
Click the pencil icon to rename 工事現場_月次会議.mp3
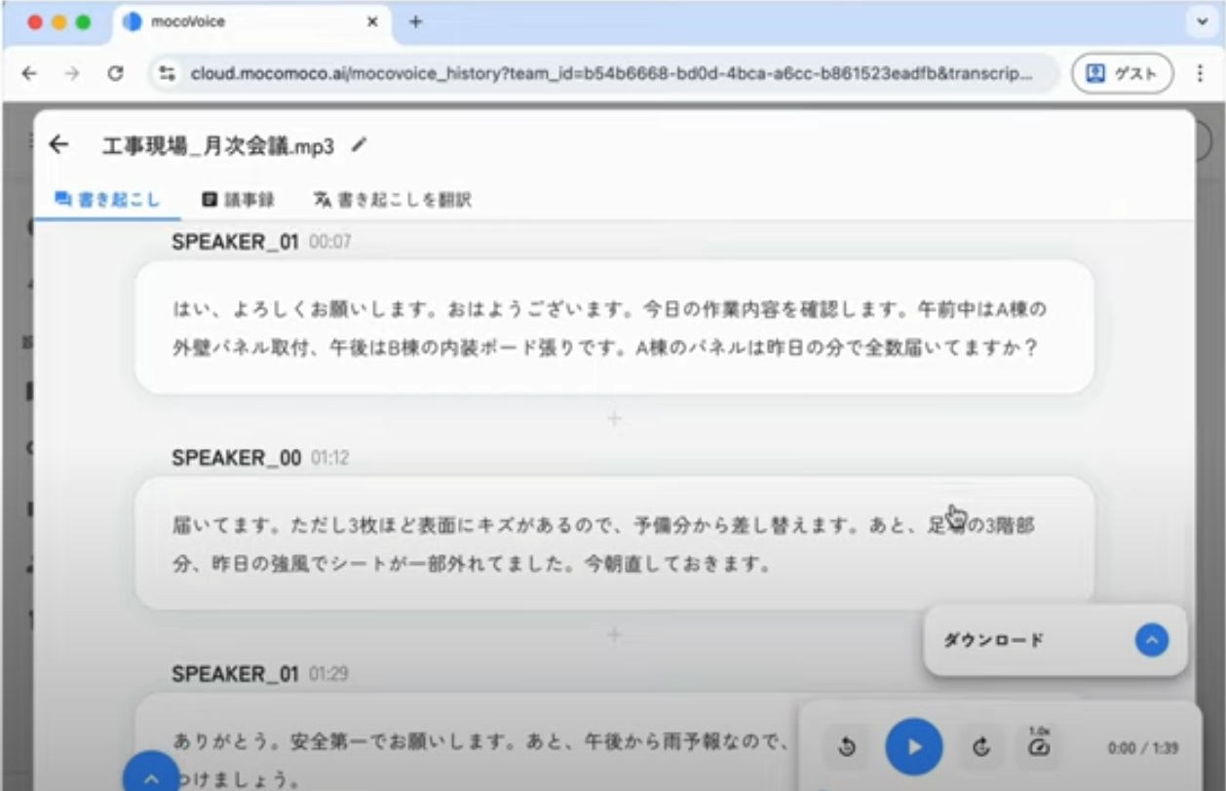(x=360, y=145)
